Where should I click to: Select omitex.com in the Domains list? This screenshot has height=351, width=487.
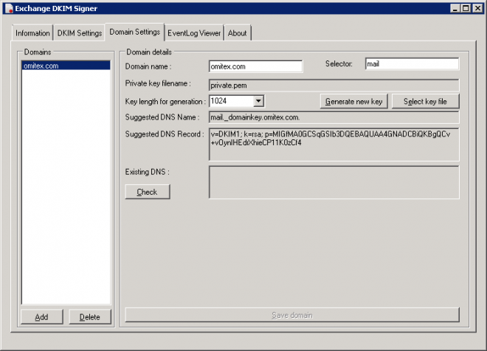(x=66, y=66)
